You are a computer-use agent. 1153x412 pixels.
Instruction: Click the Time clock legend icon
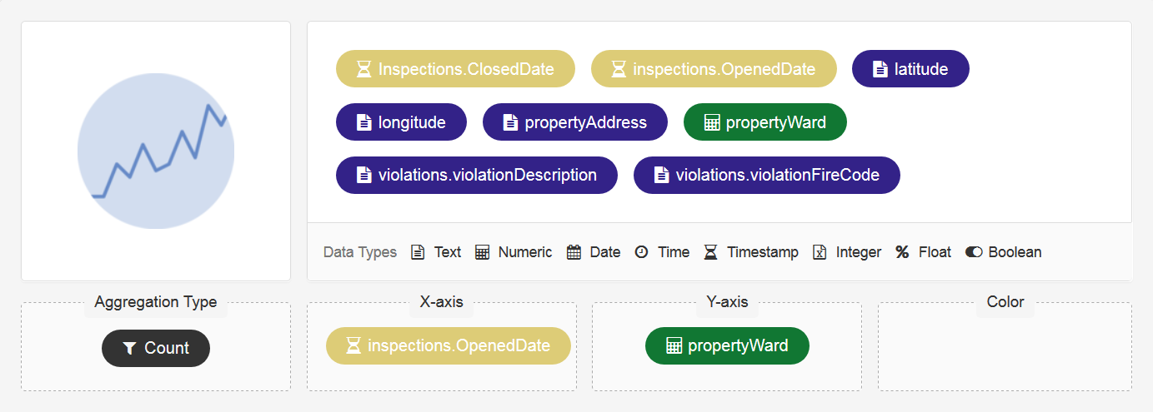pos(641,252)
